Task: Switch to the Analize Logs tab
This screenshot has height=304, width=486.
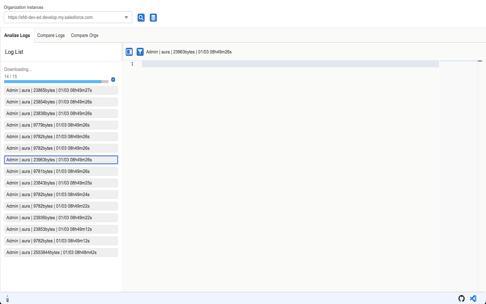Action: [17, 35]
